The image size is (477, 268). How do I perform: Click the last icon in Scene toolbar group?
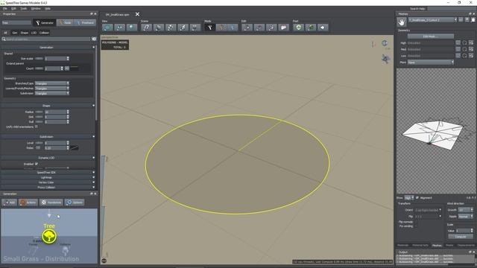tap(195, 28)
